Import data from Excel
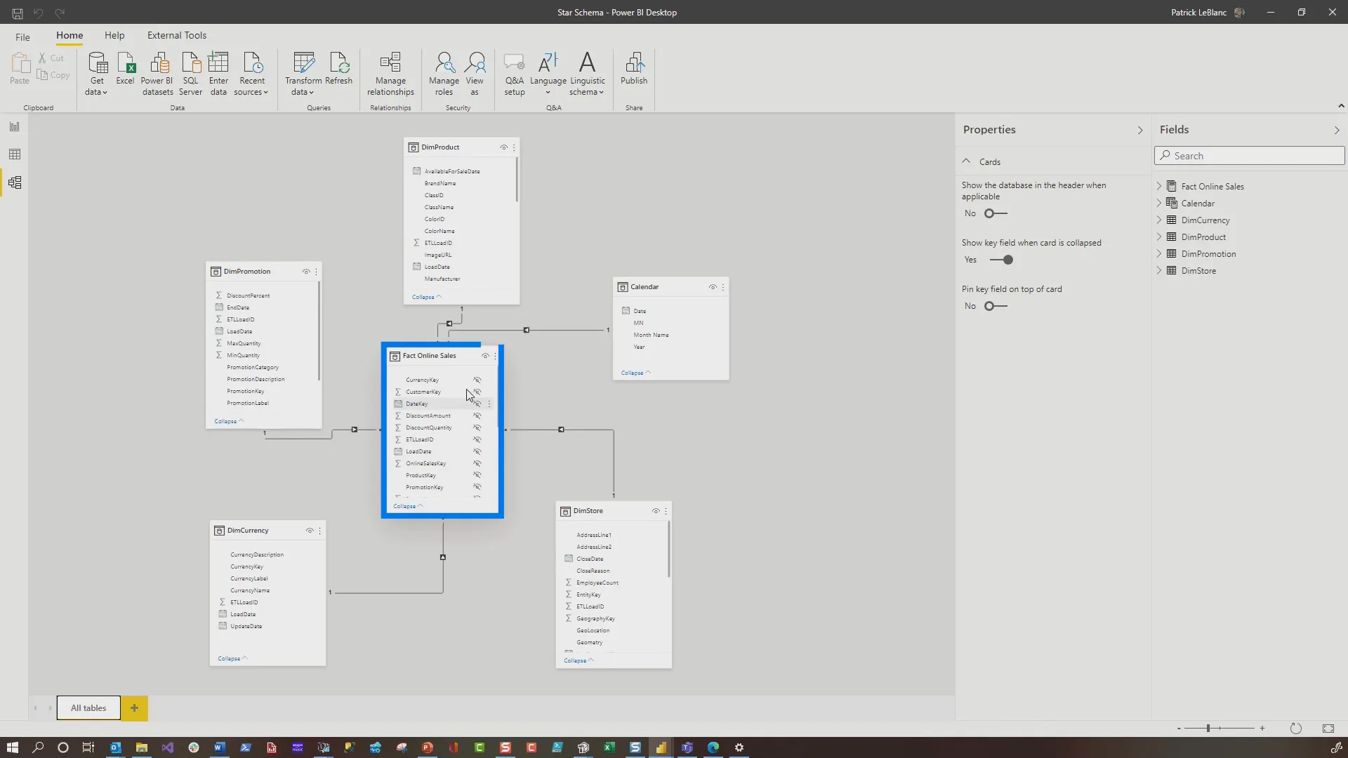The image size is (1348, 758). pos(125,69)
